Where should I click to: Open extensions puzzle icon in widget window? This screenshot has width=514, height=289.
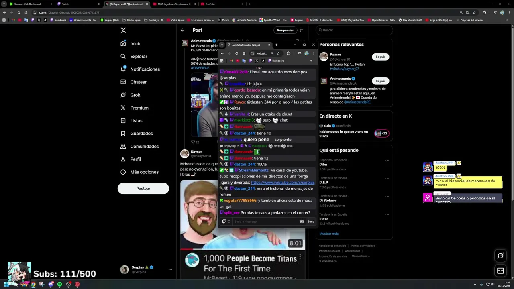[x=288, y=53]
